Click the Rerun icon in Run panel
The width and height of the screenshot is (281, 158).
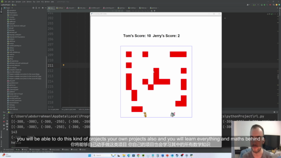[4, 115]
